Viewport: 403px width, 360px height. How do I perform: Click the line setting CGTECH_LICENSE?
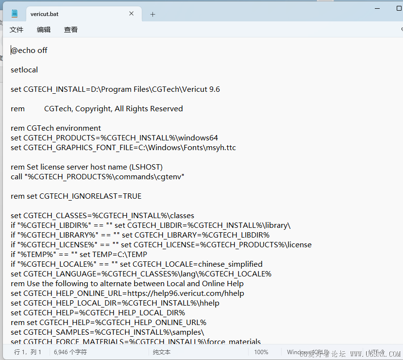tap(161, 245)
